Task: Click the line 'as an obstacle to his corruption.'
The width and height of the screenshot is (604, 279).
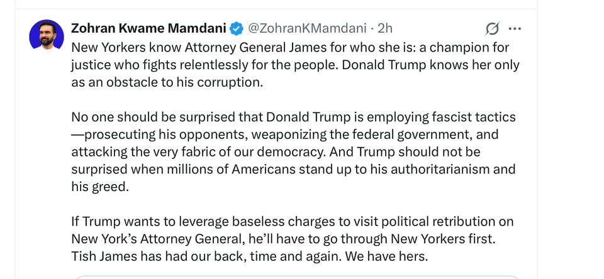Action: (166, 83)
